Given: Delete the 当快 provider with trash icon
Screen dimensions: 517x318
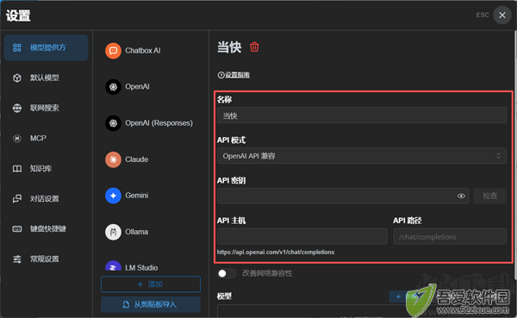Looking at the screenshot, I should click(x=254, y=47).
